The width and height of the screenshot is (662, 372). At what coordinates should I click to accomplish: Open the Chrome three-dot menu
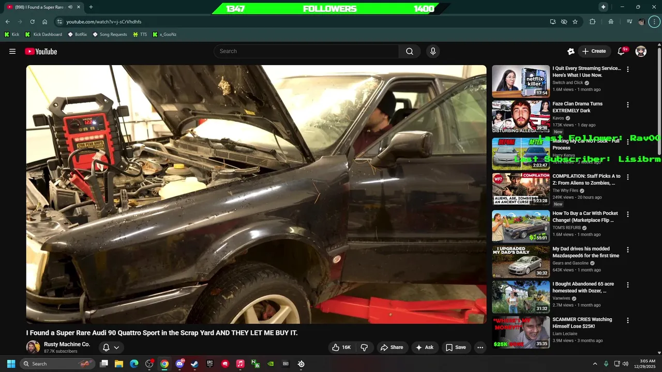coord(655,22)
